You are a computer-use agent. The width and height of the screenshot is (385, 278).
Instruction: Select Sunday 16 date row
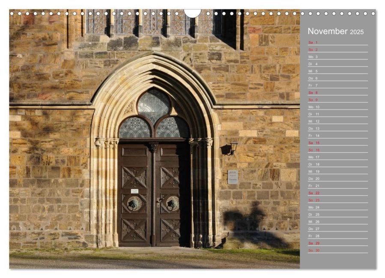coord(337,150)
